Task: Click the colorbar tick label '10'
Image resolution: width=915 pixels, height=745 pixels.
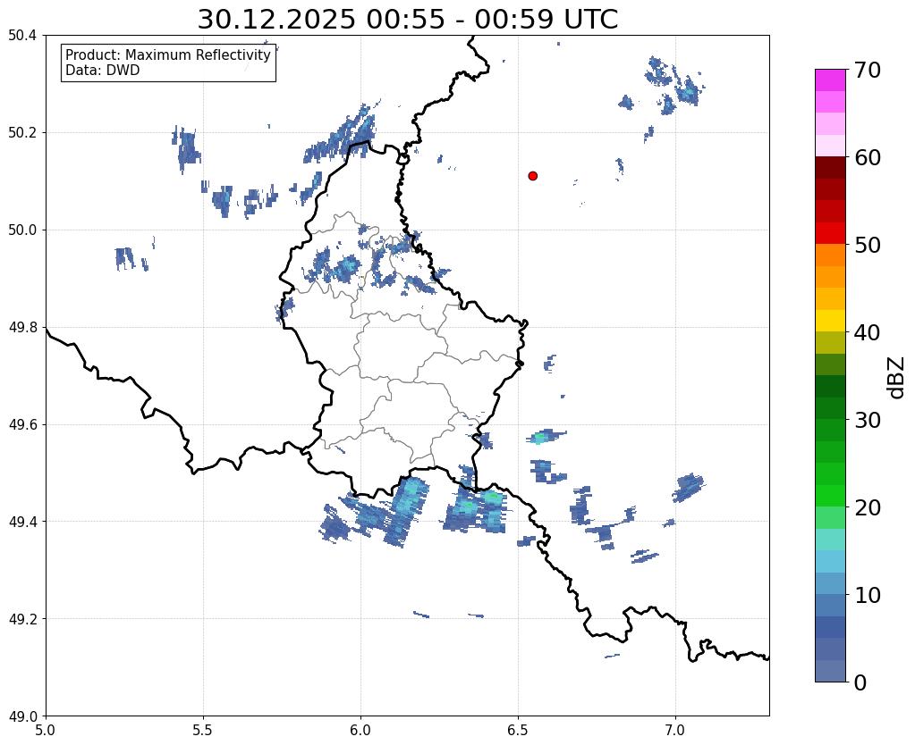Action: tap(868, 595)
